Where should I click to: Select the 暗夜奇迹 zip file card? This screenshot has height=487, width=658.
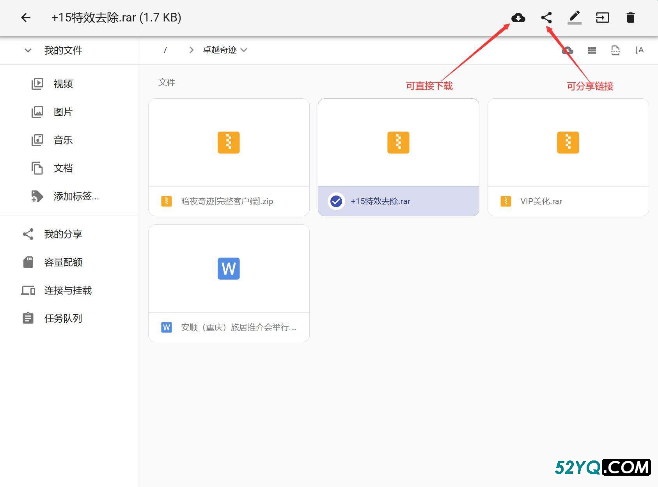point(229,157)
